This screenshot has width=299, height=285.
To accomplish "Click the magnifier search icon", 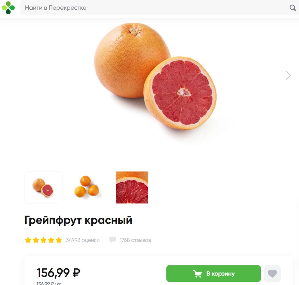I will pyautogui.click(x=293, y=8).
